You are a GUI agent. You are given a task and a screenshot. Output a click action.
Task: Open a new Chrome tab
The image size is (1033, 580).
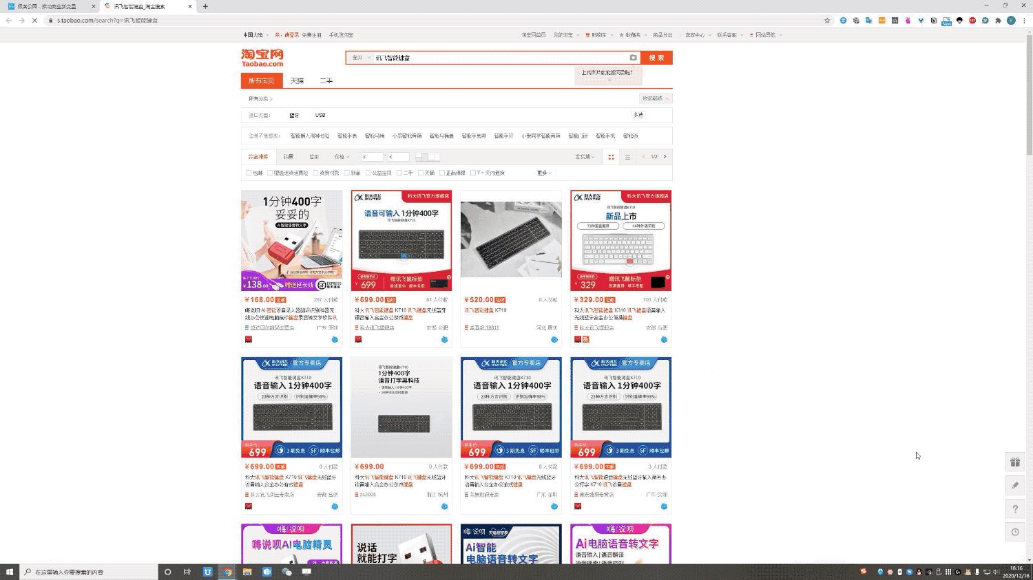[205, 6]
